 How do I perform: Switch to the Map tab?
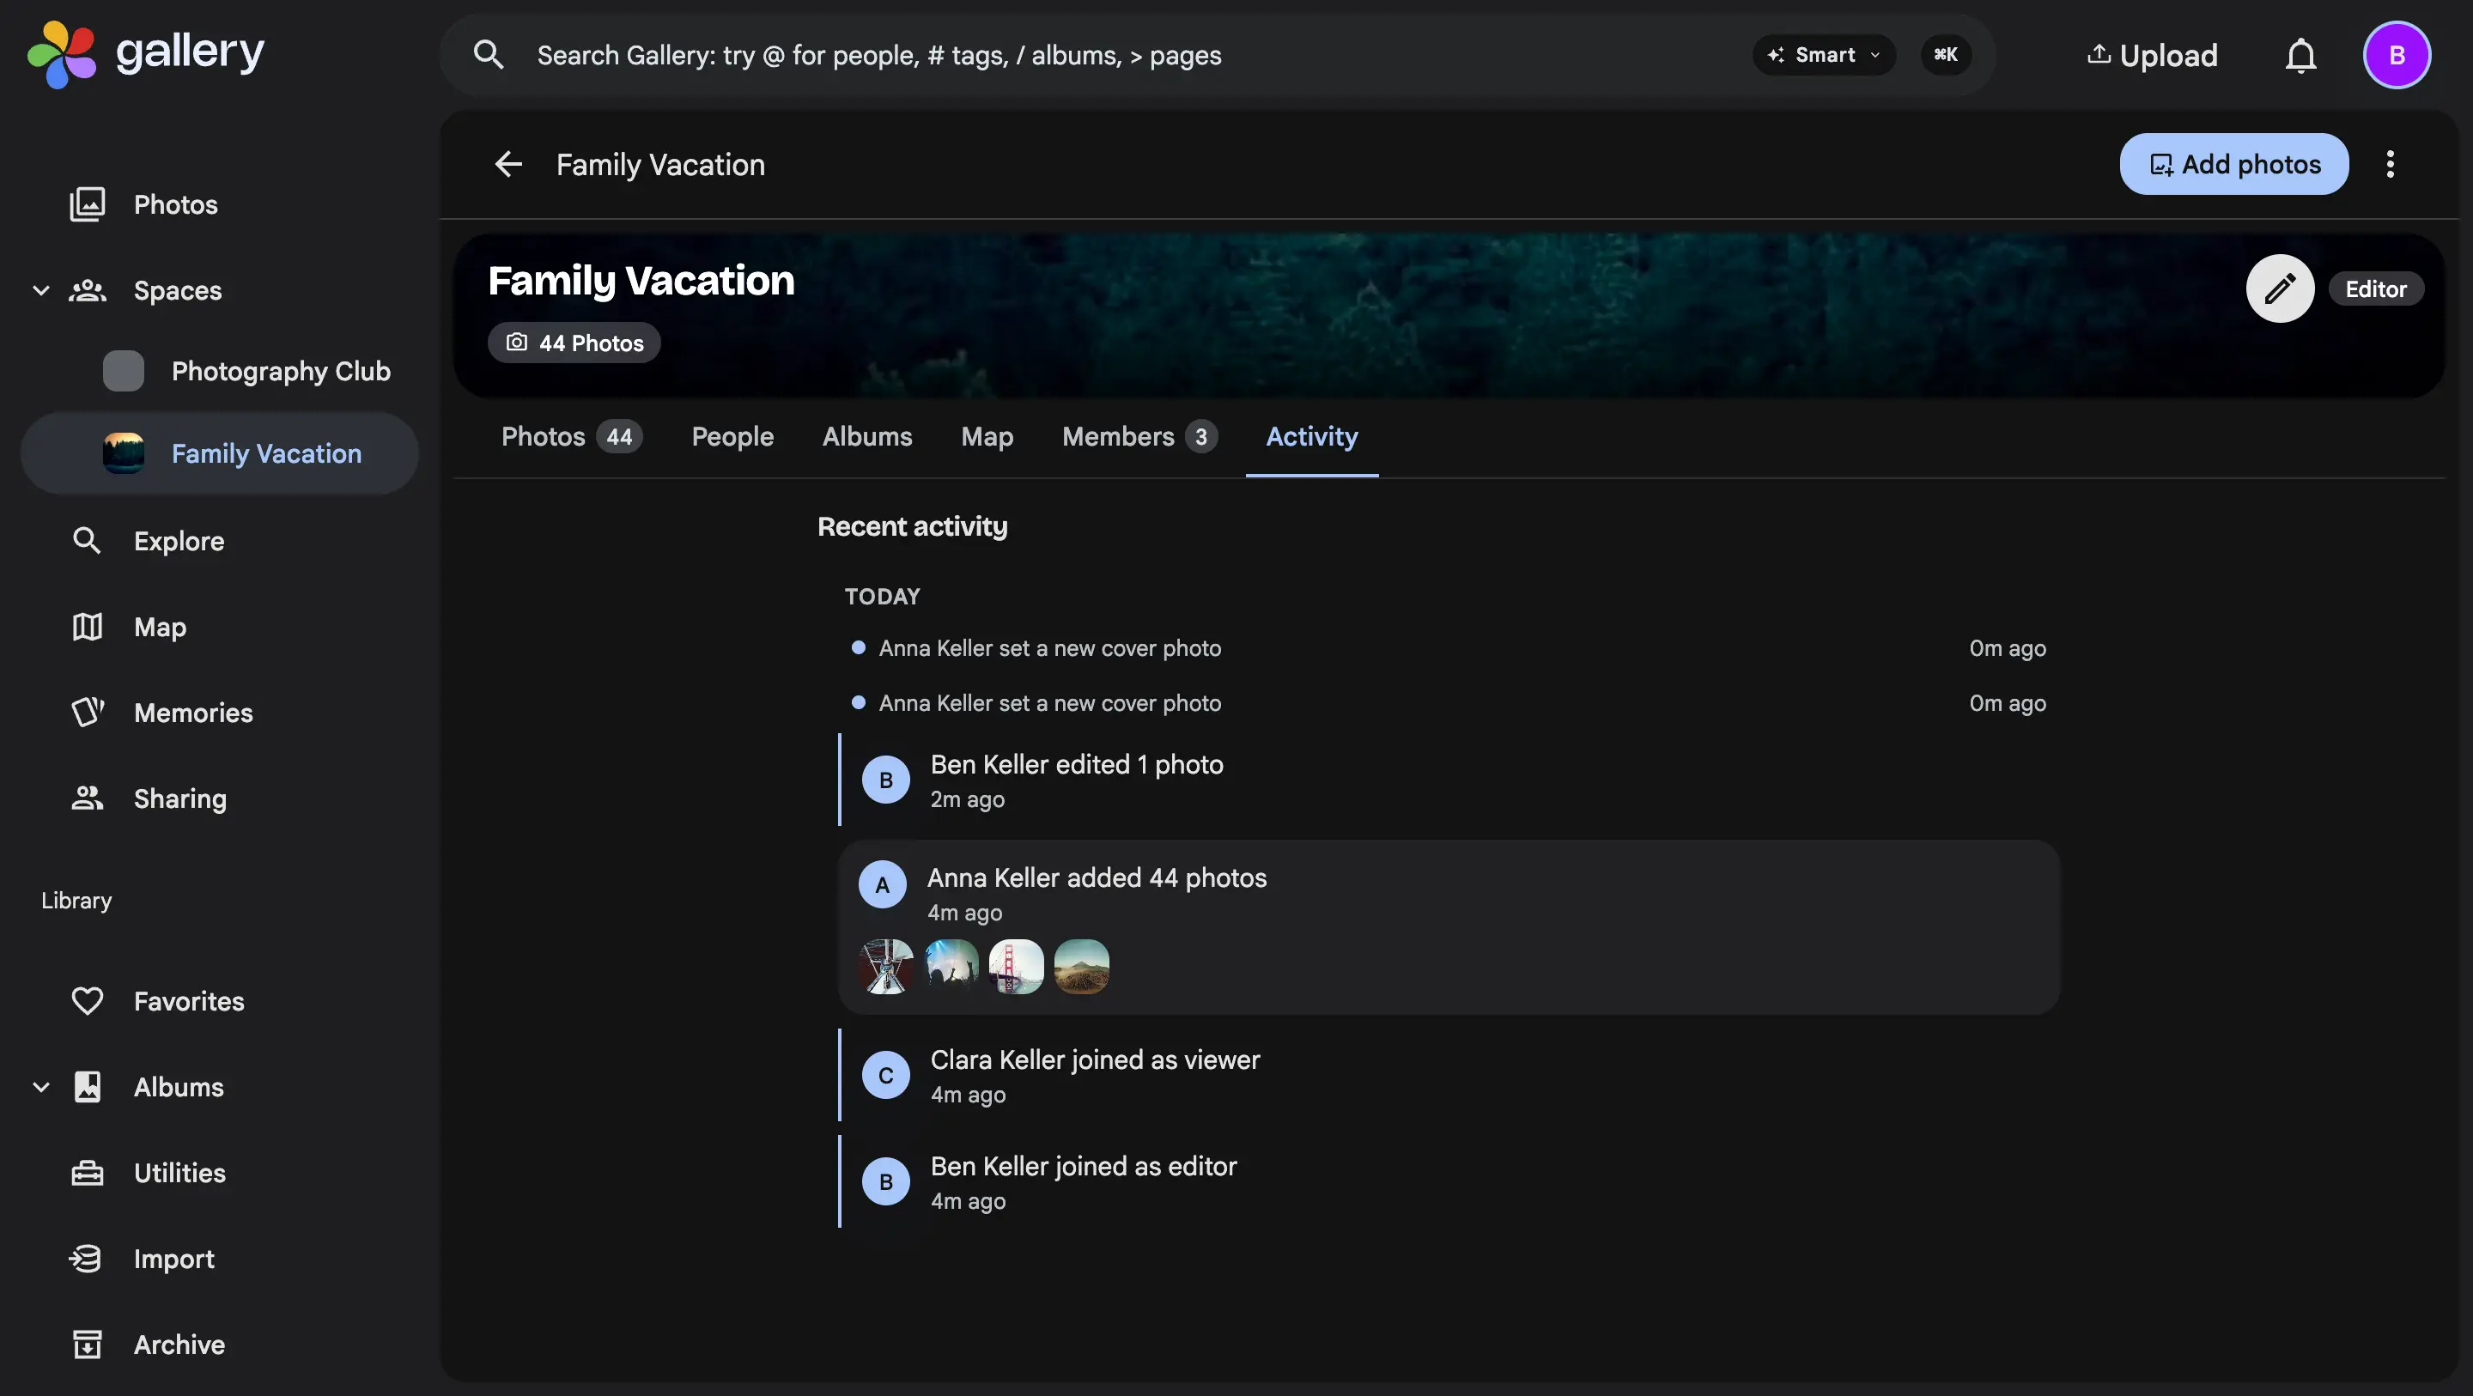coord(987,437)
